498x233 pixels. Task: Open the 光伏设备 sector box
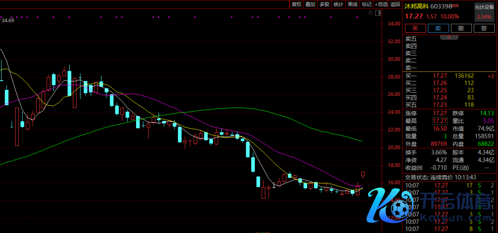click(484, 12)
